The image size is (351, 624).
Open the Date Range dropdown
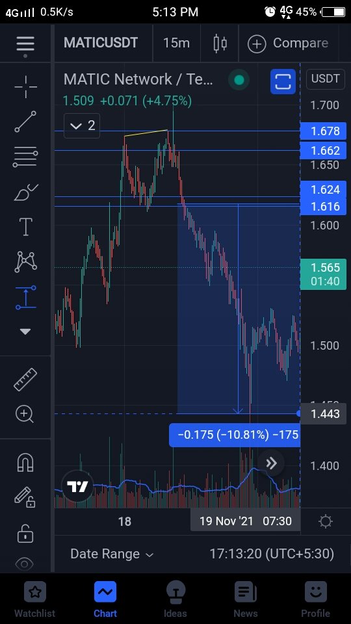tap(112, 554)
